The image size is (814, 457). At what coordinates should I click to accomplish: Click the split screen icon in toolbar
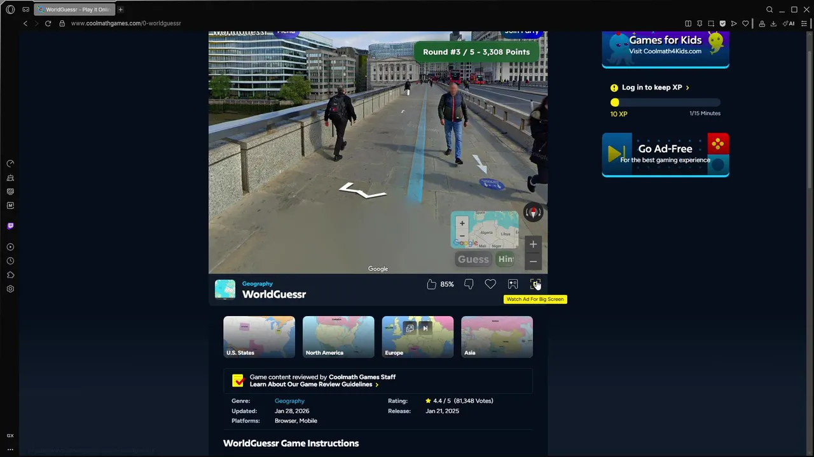(x=687, y=23)
